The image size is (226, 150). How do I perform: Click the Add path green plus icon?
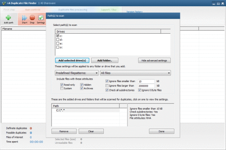8,17
